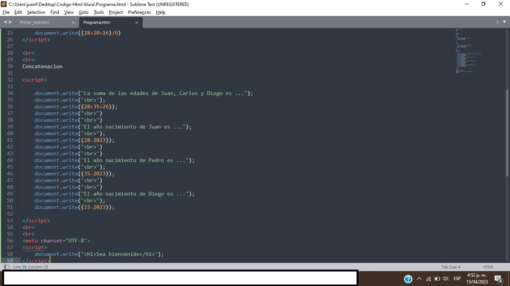Screen dimensions: 510x286
Task: Open the tab list dropdown arrow
Action: coord(504,22)
